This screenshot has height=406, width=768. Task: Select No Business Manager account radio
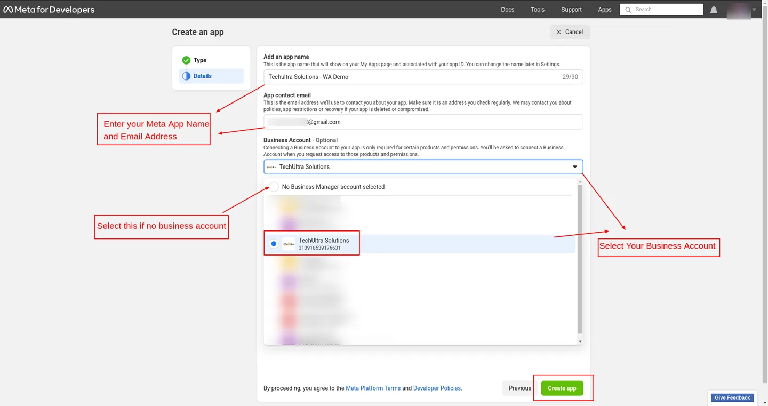(274, 187)
